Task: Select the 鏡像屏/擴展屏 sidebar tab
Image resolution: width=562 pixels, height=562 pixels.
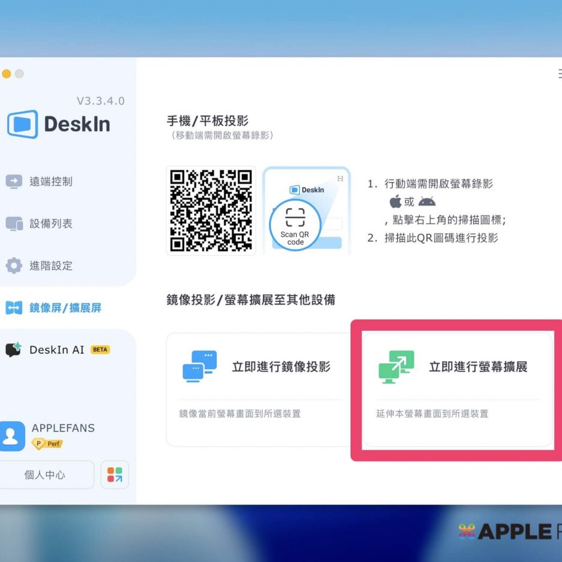Action: point(65,308)
